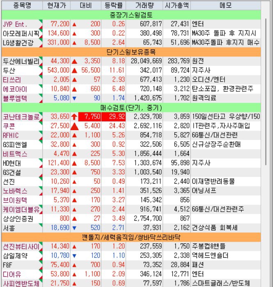Click the red up triangle for JYP Ent.
The width and height of the screenshot is (273, 287).
click(x=74, y=24)
